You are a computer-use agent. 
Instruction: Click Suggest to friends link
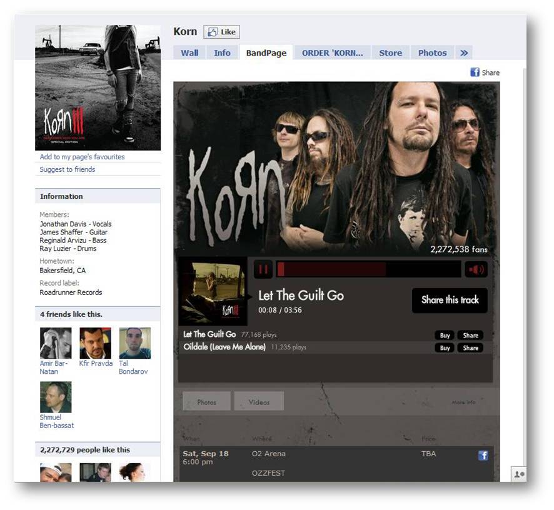pos(67,169)
